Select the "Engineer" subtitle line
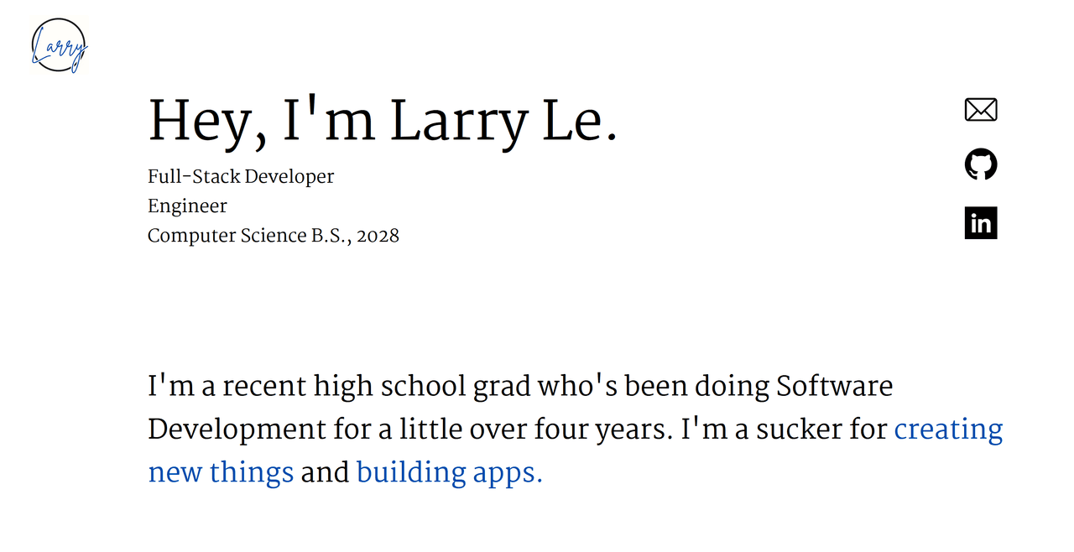Image resolution: width=1074 pixels, height=552 pixels. point(187,206)
